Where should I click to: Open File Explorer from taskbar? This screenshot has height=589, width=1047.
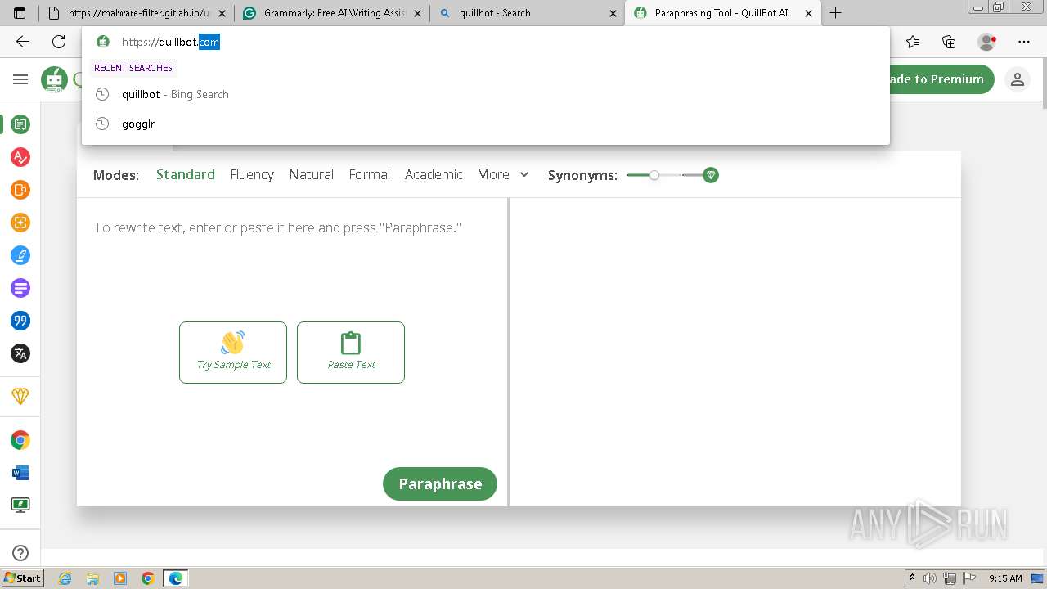[x=92, y=578]
